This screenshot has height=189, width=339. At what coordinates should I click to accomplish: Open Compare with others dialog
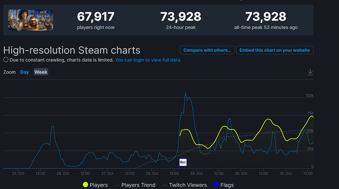[207, 50]
